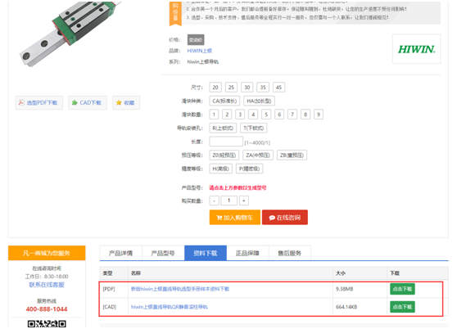Select ZA medium preload grade
Screen dimensions: 457x329
258,155
